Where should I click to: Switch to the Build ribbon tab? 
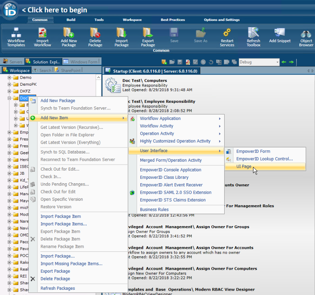tap(71, 20)
